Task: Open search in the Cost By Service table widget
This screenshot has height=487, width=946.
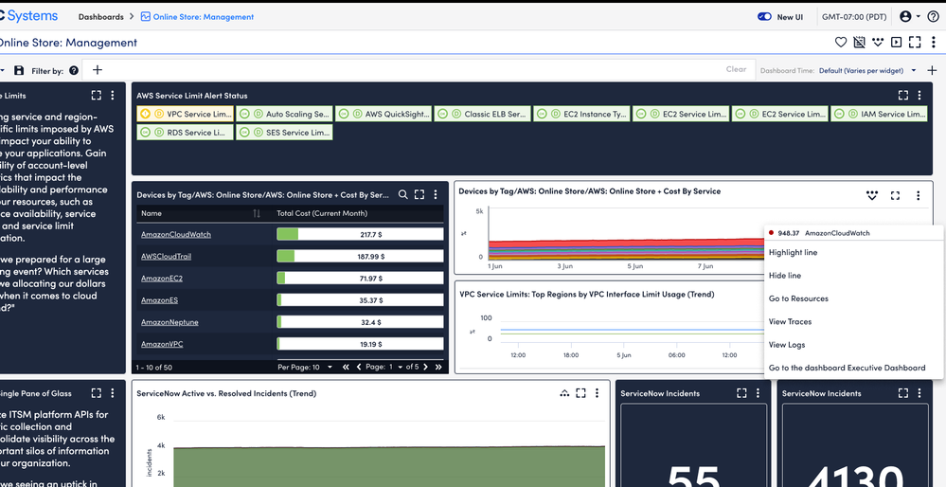Action: pos(402,194)
